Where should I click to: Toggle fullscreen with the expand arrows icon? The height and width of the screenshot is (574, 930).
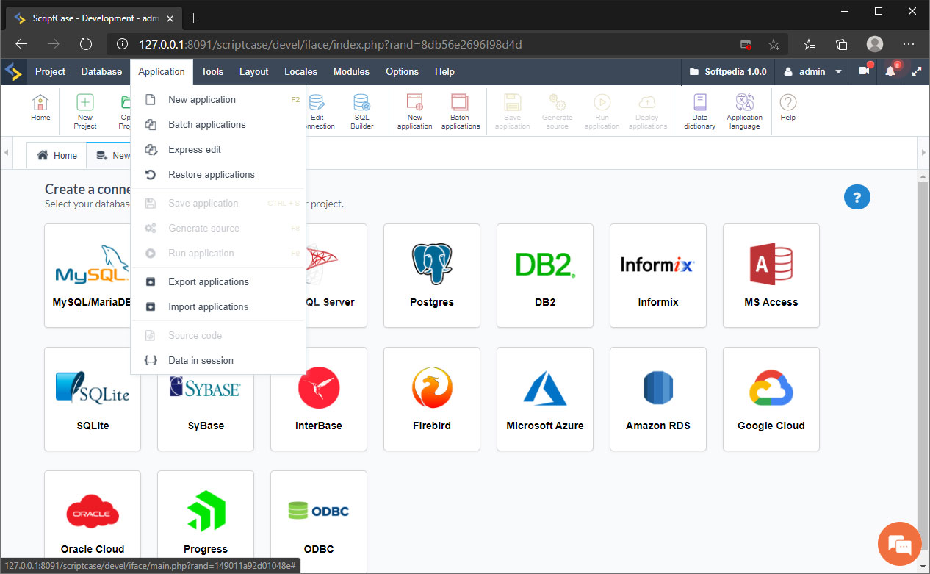point(917,71)
